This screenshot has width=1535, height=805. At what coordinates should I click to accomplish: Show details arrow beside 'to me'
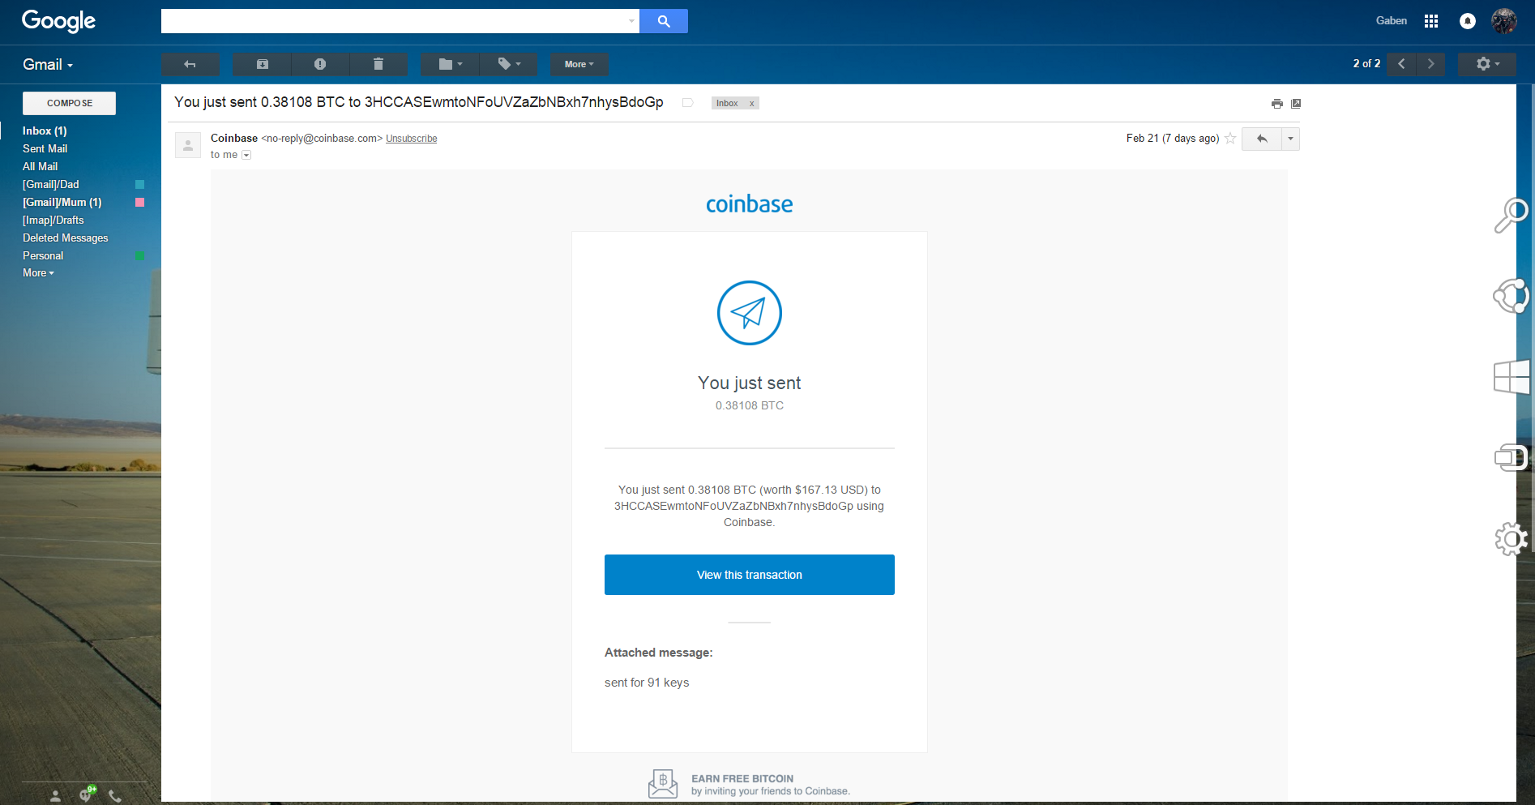pyautogui.click(x=246, y=155)
